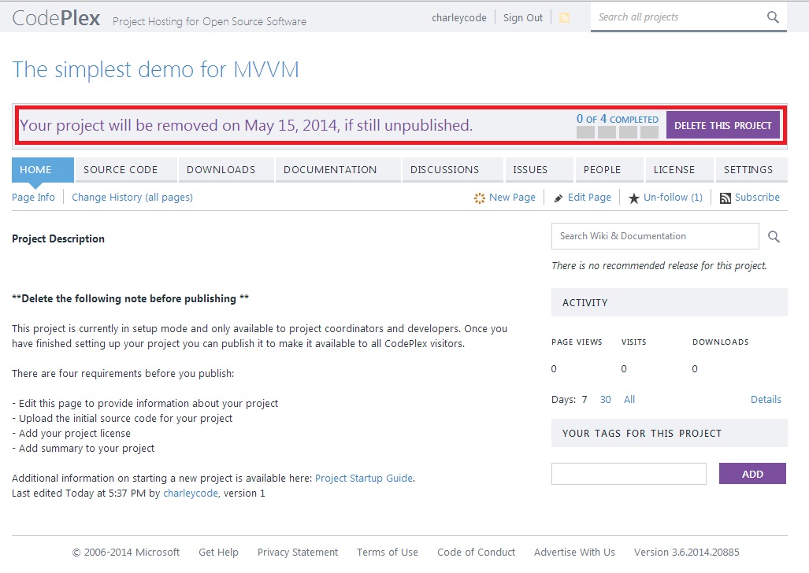809x573 pixels.
Task: Click the last completion progress block
Action: click(x=649, y=132)
